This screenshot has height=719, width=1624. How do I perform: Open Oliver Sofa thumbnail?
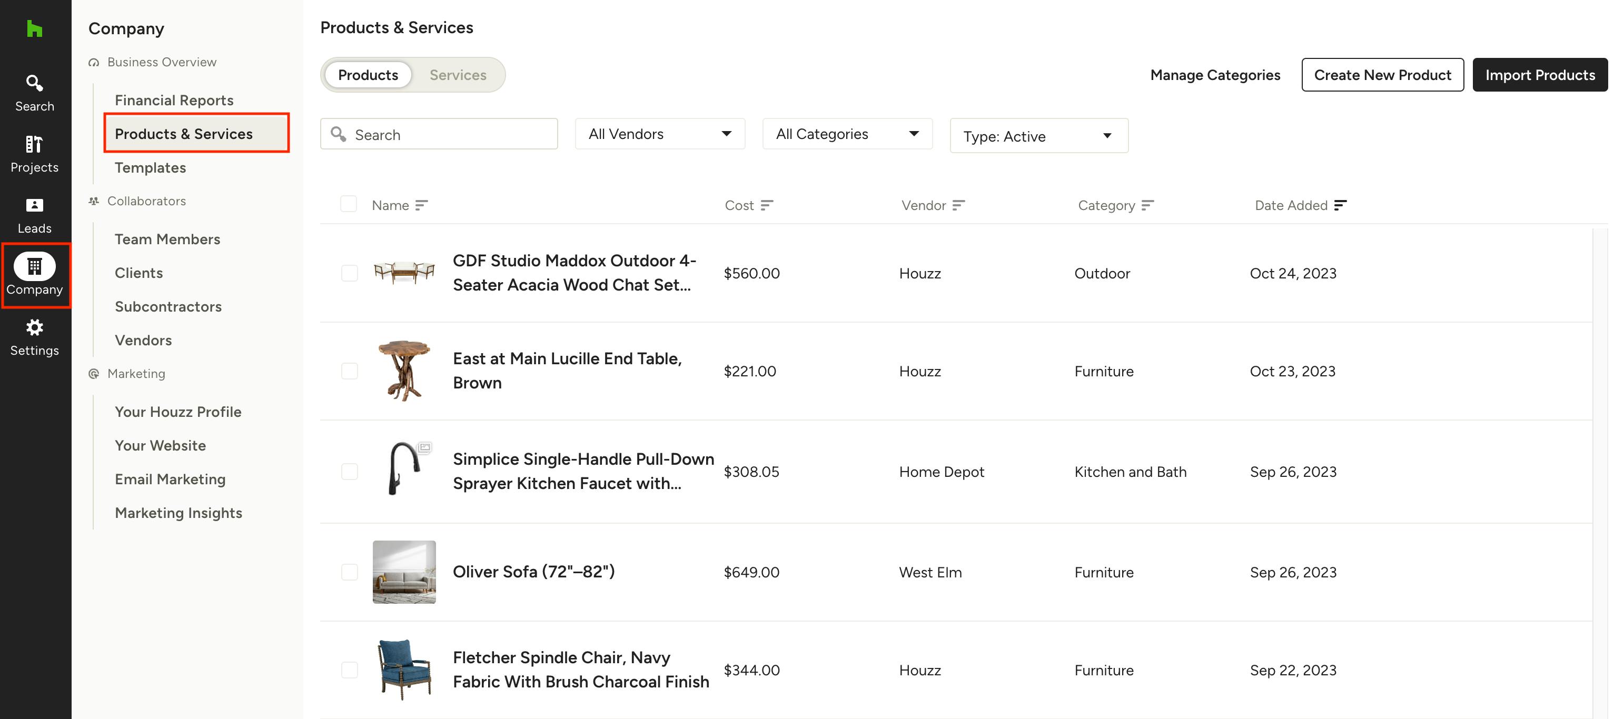(404, 572)
